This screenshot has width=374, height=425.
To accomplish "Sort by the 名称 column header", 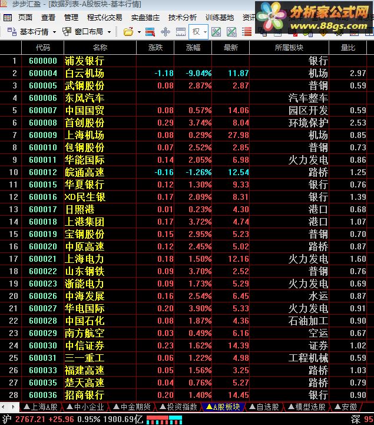I will [x=100, y=48].
